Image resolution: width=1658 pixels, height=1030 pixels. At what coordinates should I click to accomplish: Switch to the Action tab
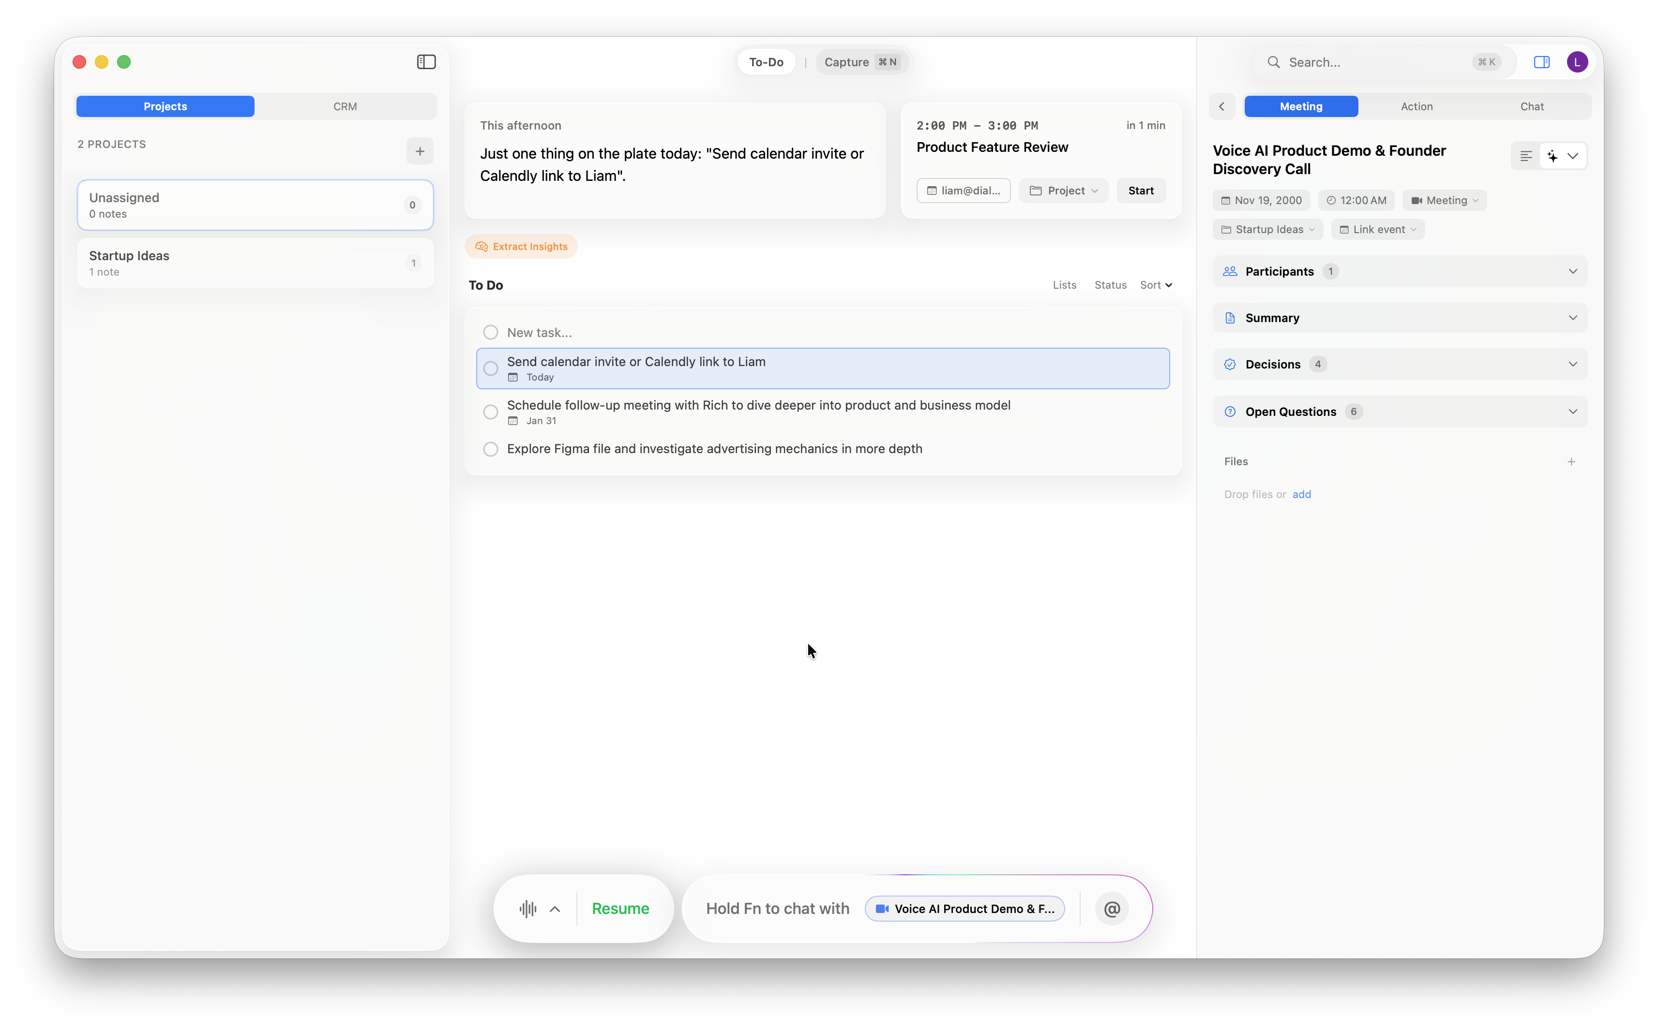(1416, 106)
